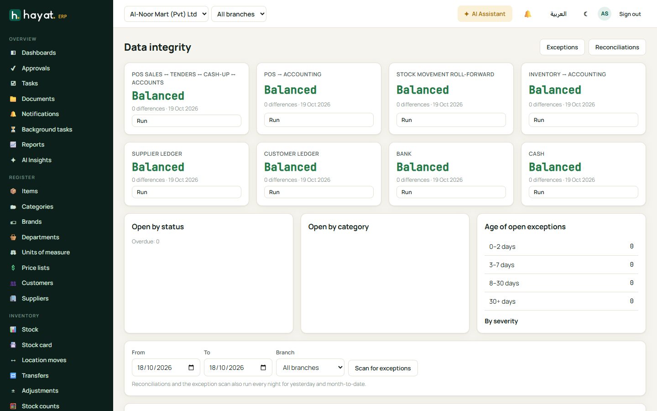Viewport: 657px width, 411px height.
Task: Go to Transfers in sidebar
Action: (x=35, y=376)
